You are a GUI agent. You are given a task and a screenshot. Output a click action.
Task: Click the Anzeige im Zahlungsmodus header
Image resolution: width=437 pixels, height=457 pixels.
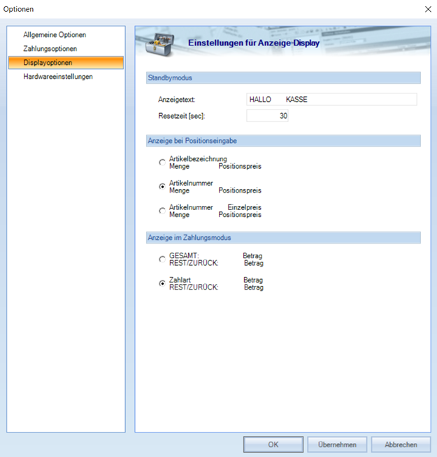click(x=283, y=237)
